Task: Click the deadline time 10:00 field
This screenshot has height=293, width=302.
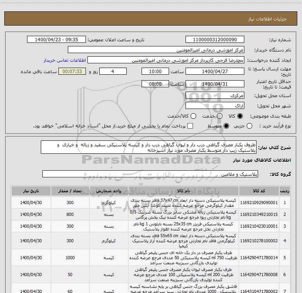Action: 155,72
